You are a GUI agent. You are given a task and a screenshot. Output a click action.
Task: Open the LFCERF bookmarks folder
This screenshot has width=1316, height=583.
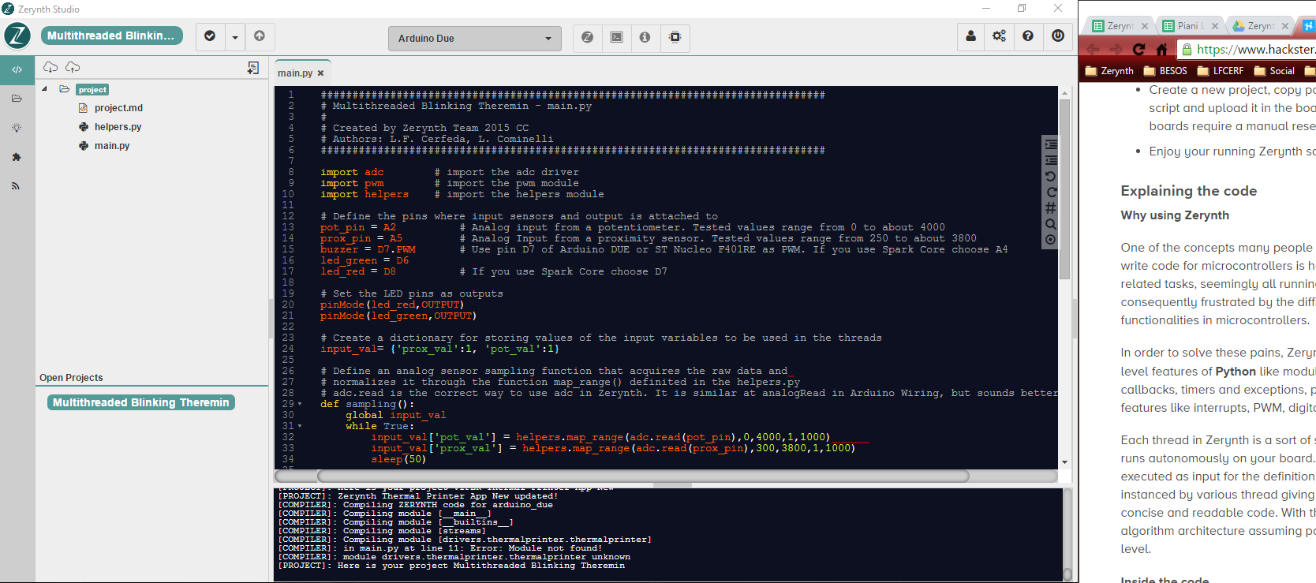click(x=1221, y=71)
